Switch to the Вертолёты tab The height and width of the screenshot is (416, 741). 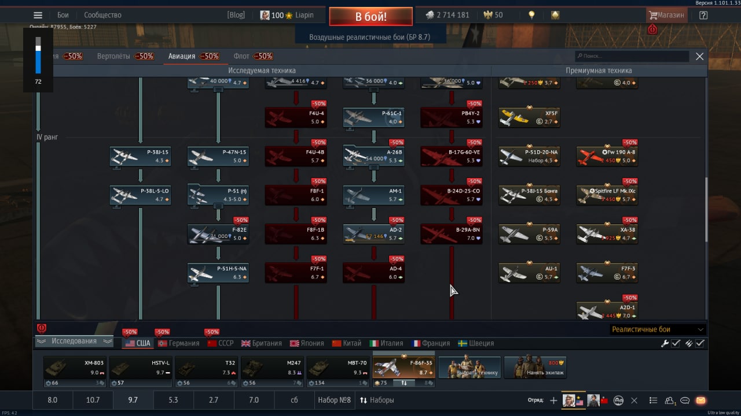click(125, 56)
